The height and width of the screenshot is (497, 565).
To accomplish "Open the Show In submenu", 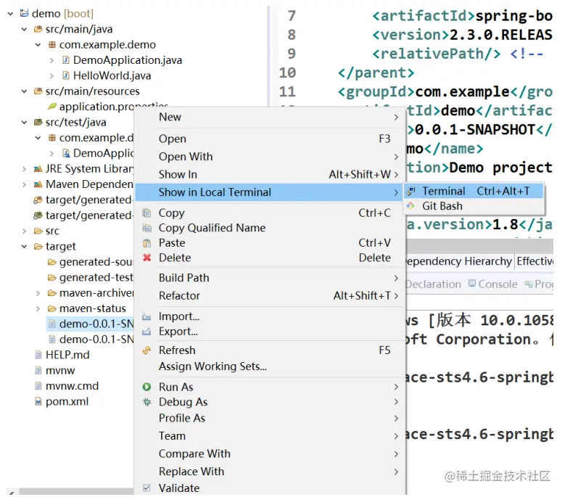I will pos(271,174).
